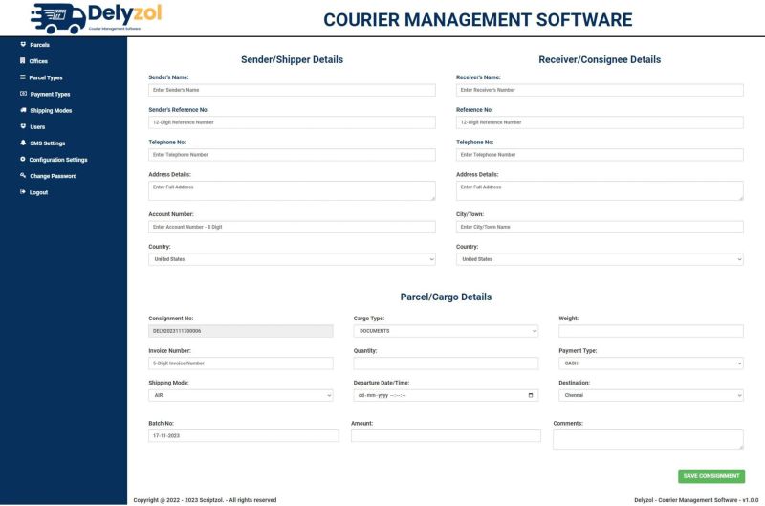The width and height of the screenshot is (765, 506).
Task: Click the Offices building icon
Action: [x=22, y=61]
